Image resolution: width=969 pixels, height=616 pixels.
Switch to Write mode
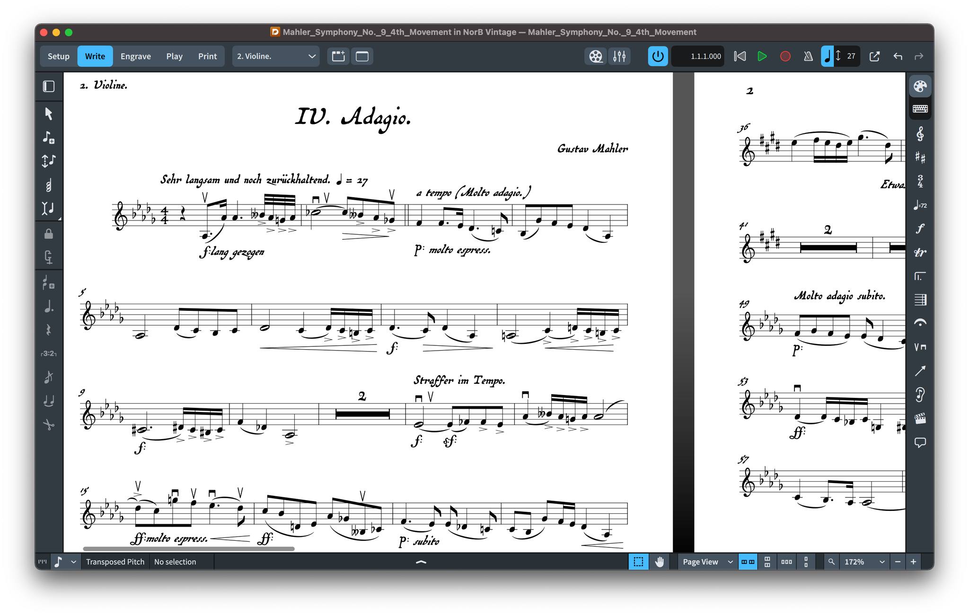click(x=95, y=56)
